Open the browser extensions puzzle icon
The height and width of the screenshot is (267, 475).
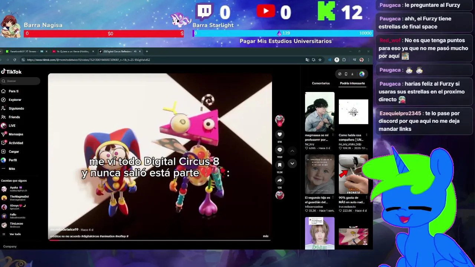click(344, 60)
